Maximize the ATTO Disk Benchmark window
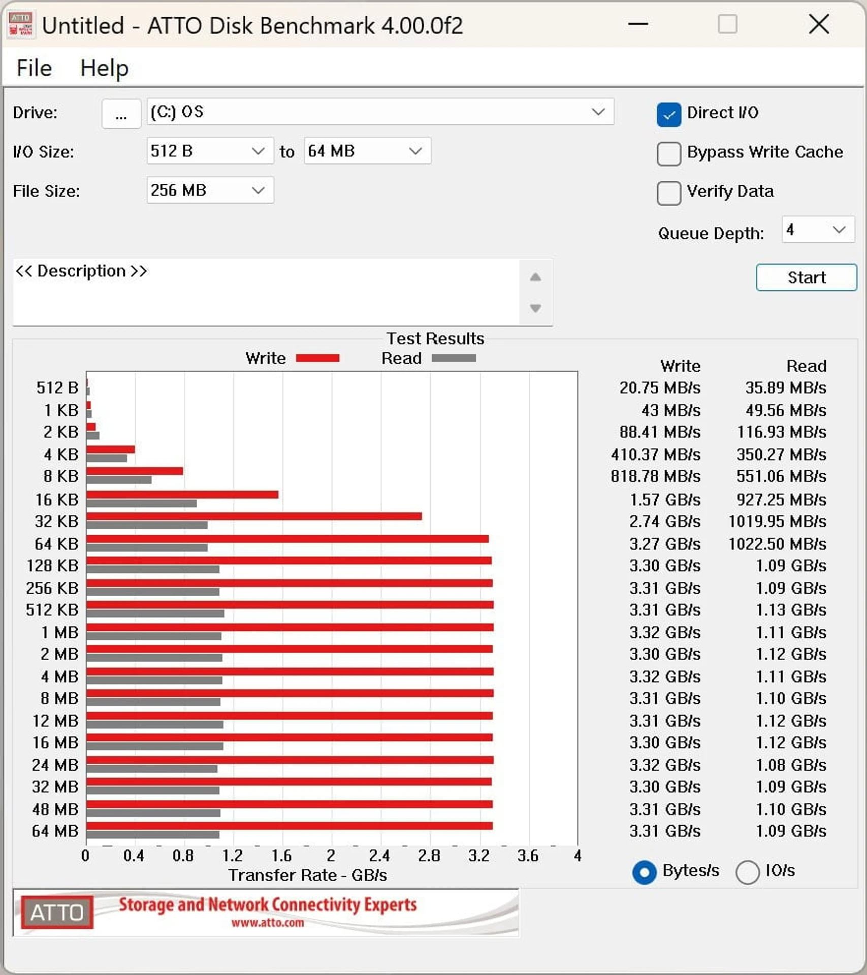This screenshot has width=867, height=975. (x=727, y=24)
